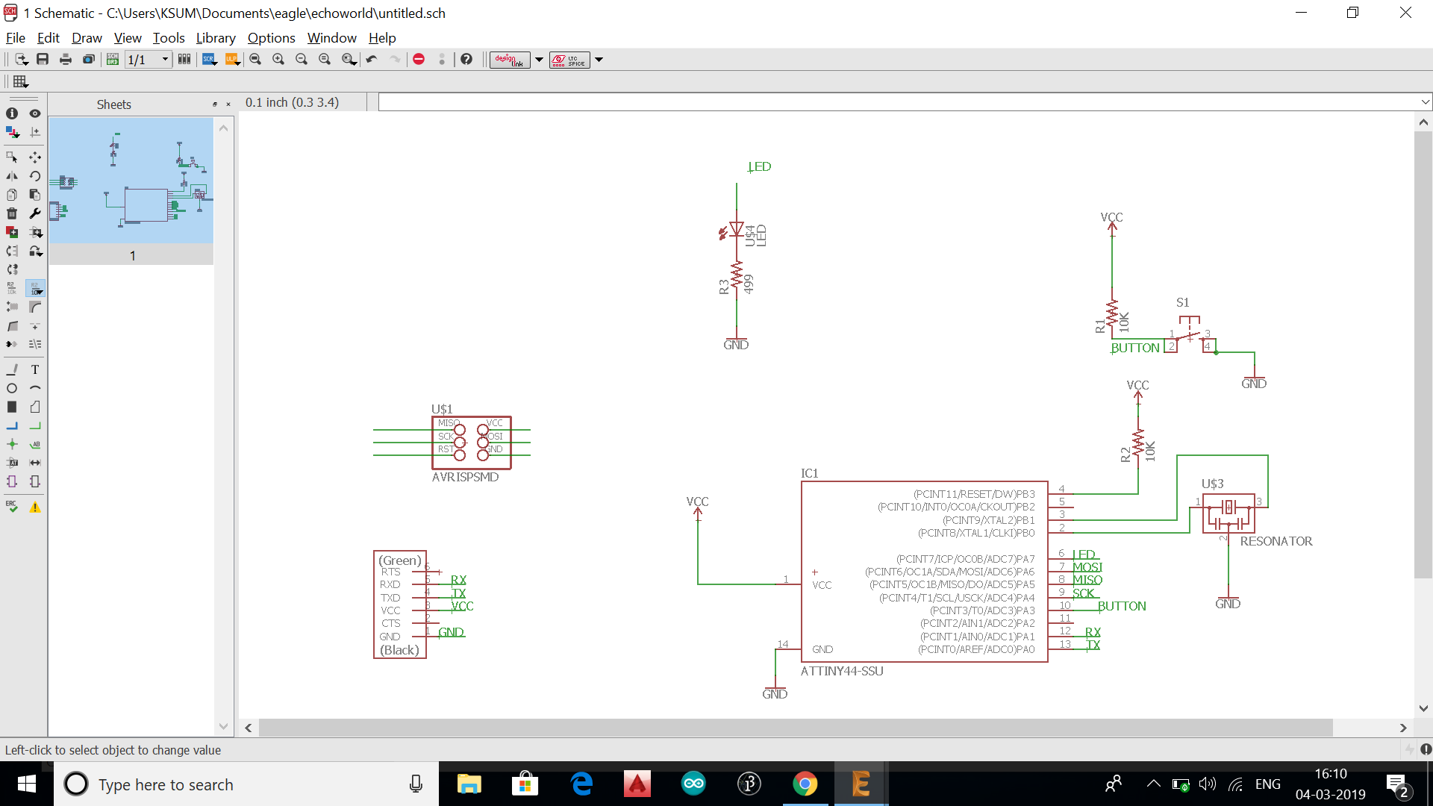Click the Info tool icon

pos(12,113)
